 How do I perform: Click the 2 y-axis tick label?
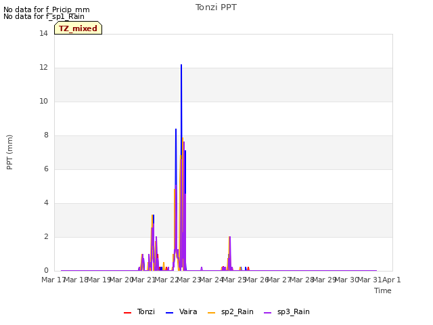click(x=46, y=237)
